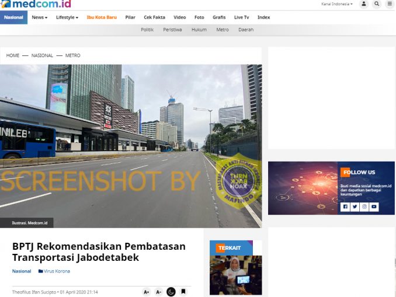Go to Metro subcategory
396x297 pixels.
click(223, 30)
